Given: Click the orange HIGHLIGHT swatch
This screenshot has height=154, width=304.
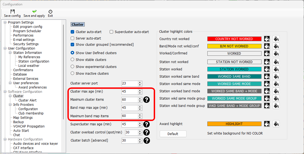Looking at the screenshot, I should pos(234,124).
